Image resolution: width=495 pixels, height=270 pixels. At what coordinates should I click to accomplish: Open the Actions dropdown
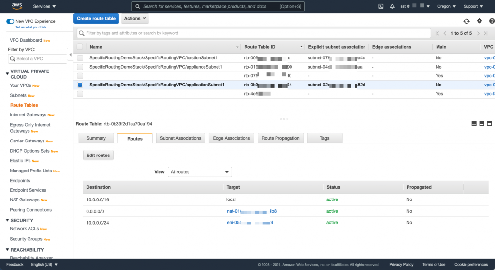[135, 19]
